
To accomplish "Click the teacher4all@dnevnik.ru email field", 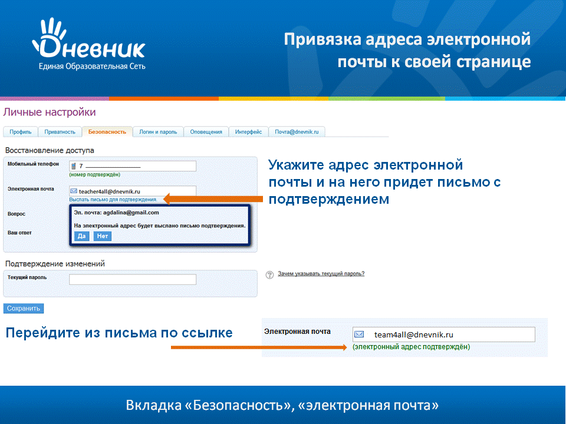I will [133, 191].
